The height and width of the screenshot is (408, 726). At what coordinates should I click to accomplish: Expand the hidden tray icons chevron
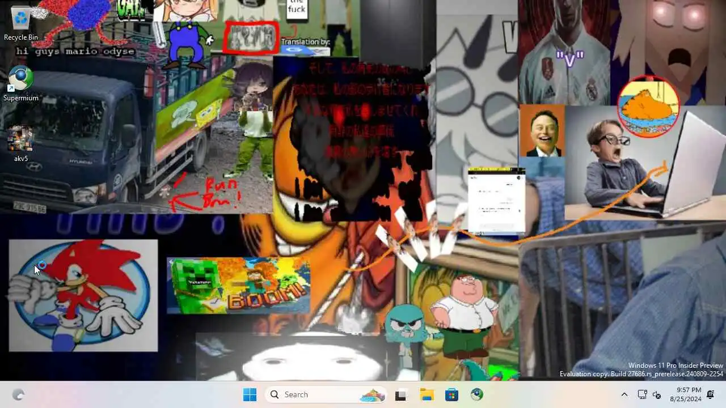tap(624, 394)
